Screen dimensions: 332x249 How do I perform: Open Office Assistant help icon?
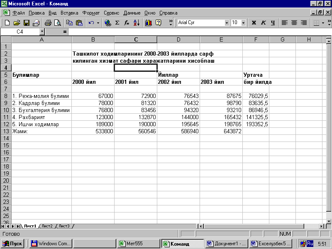[x=159, y=22]
